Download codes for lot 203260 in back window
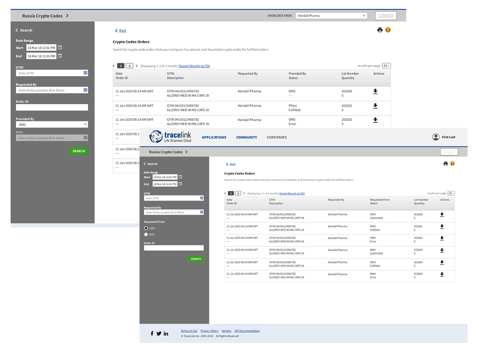Screen dimensions: 479x351 coord(375,92)
